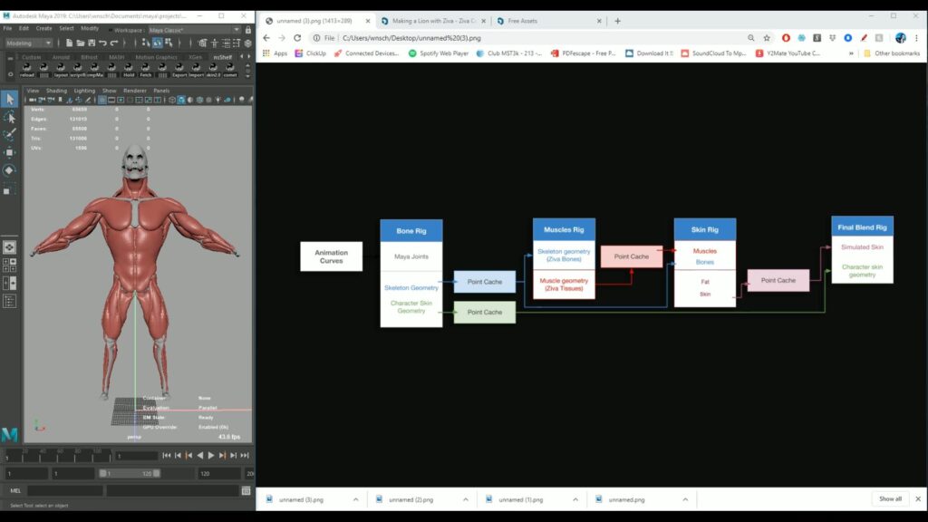Switch to Making a Lion with Ziva tab

coord(432,21)
